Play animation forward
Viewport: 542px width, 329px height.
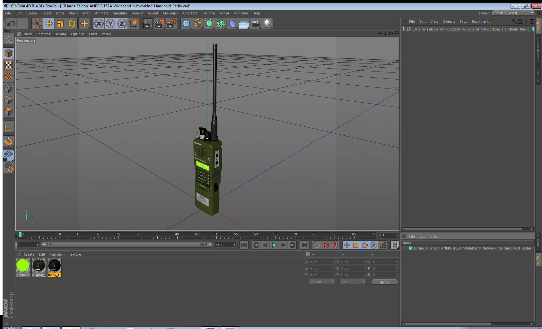[274, 245]
